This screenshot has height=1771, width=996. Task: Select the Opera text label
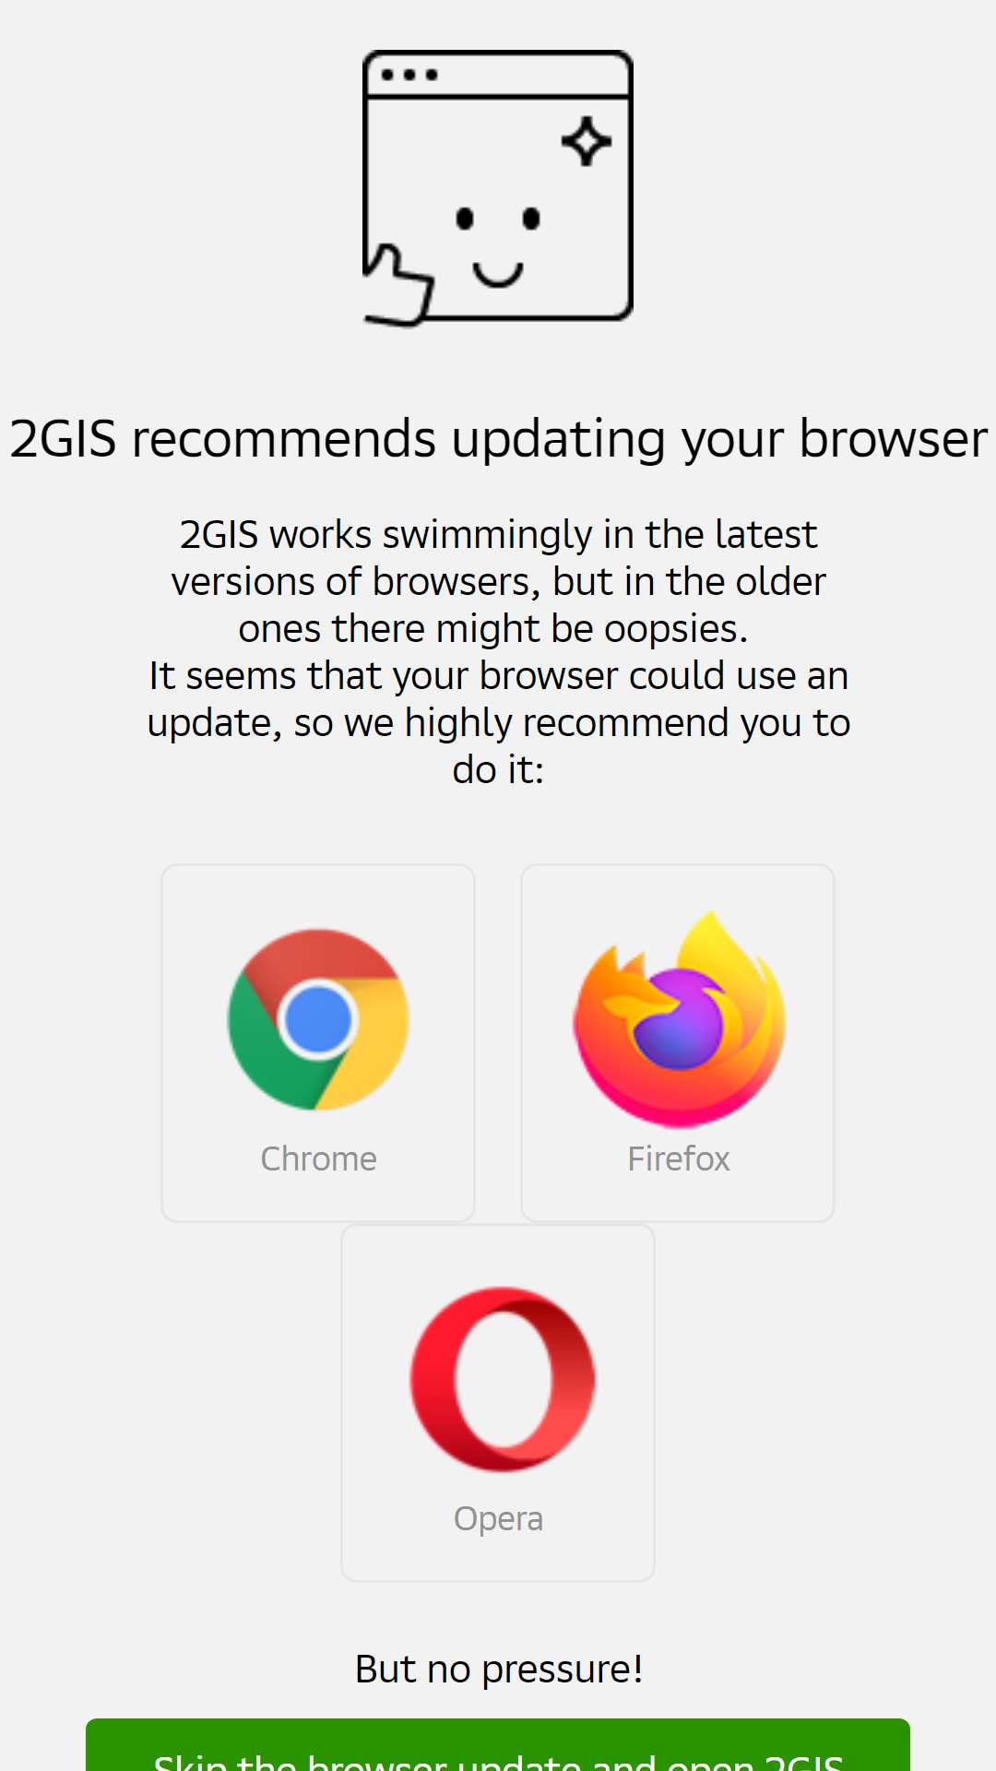point(498,1519)
